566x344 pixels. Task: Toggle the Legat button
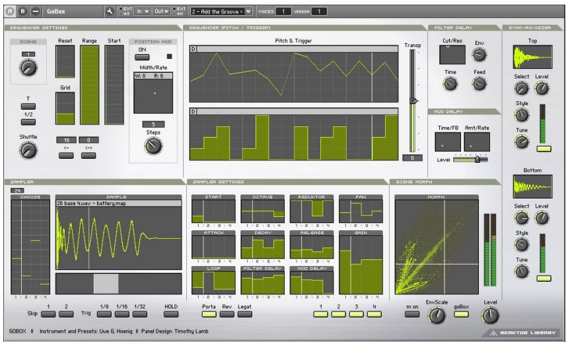(245, 314)
